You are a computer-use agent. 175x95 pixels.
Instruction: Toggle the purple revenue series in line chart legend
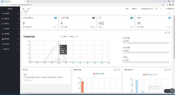click(76, 37)
